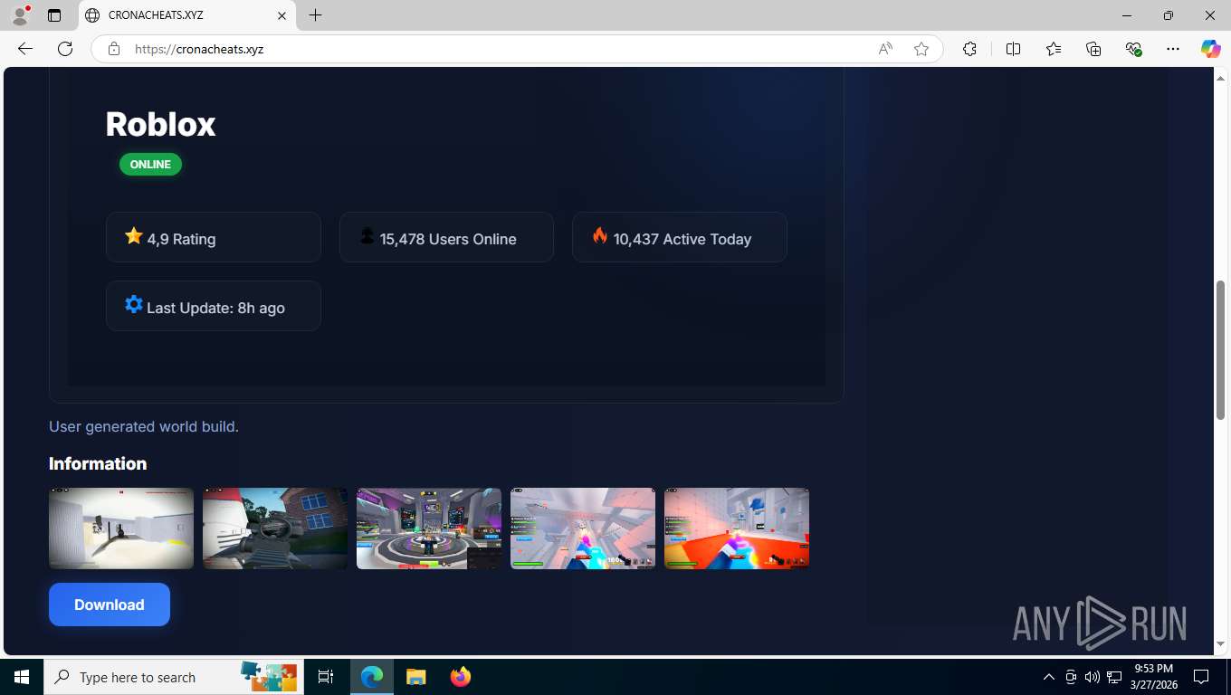
Task: Click the Roblox heading
Action: [x=160, y=124]
